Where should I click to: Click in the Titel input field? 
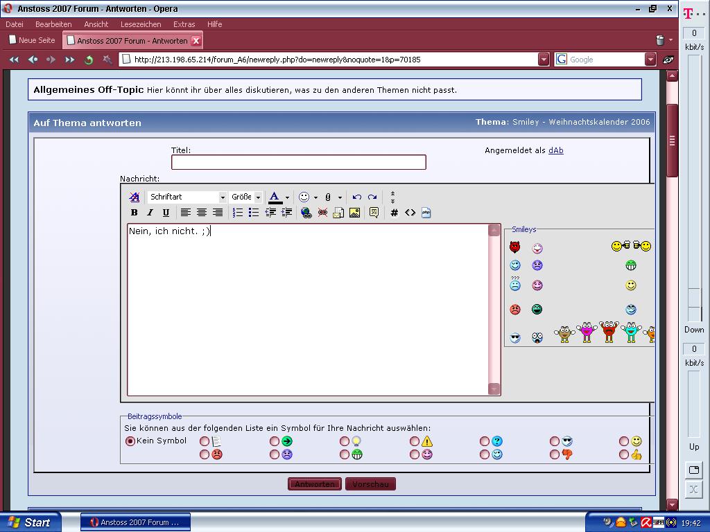pyautogui.click(x=299, y=162)
